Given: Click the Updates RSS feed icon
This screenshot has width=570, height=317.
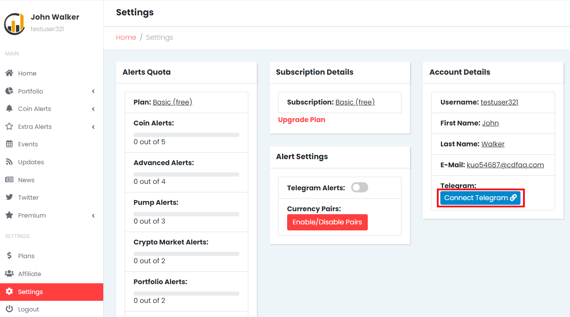Looking at the screenshot, I should click(9, 162).
